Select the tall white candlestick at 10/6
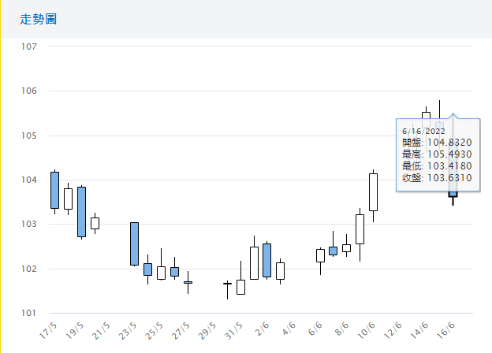Image resolution: width=492 pixels, height=353 pixels. 373,191
